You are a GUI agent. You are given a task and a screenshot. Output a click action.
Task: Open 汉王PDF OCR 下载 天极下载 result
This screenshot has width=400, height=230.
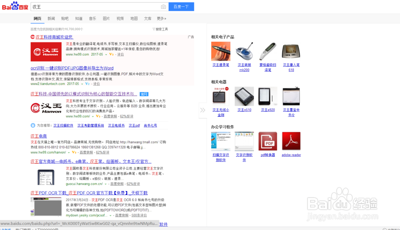point(89,193)
